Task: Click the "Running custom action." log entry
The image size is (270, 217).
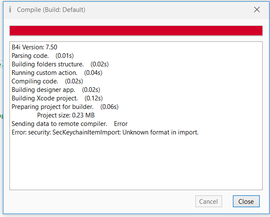Action: click(44, 73)
